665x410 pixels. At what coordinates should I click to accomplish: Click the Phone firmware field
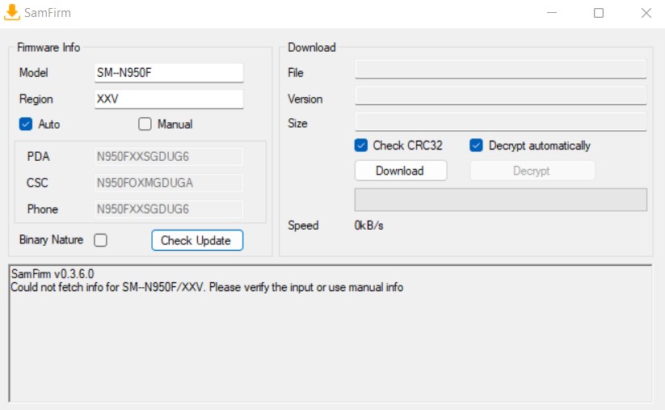click(x=169, y=209)
